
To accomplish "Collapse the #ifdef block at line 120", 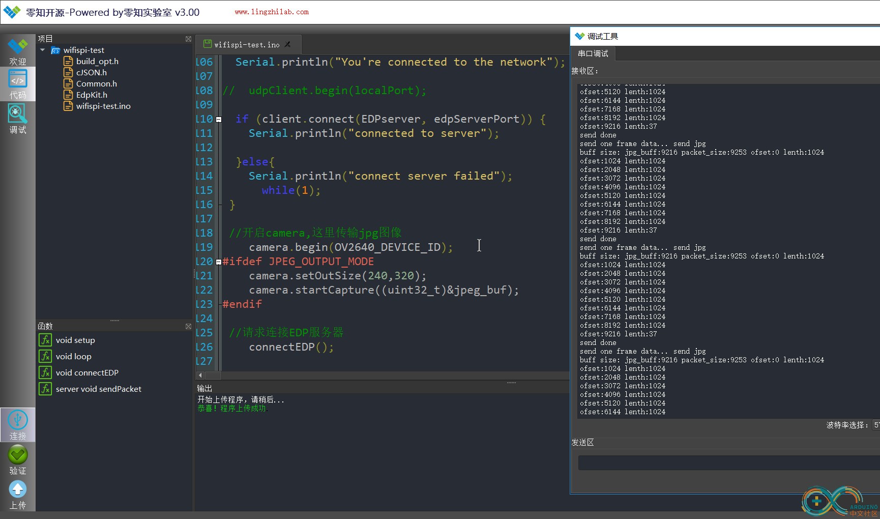I will pyautogui.click(x=219, y=262).
